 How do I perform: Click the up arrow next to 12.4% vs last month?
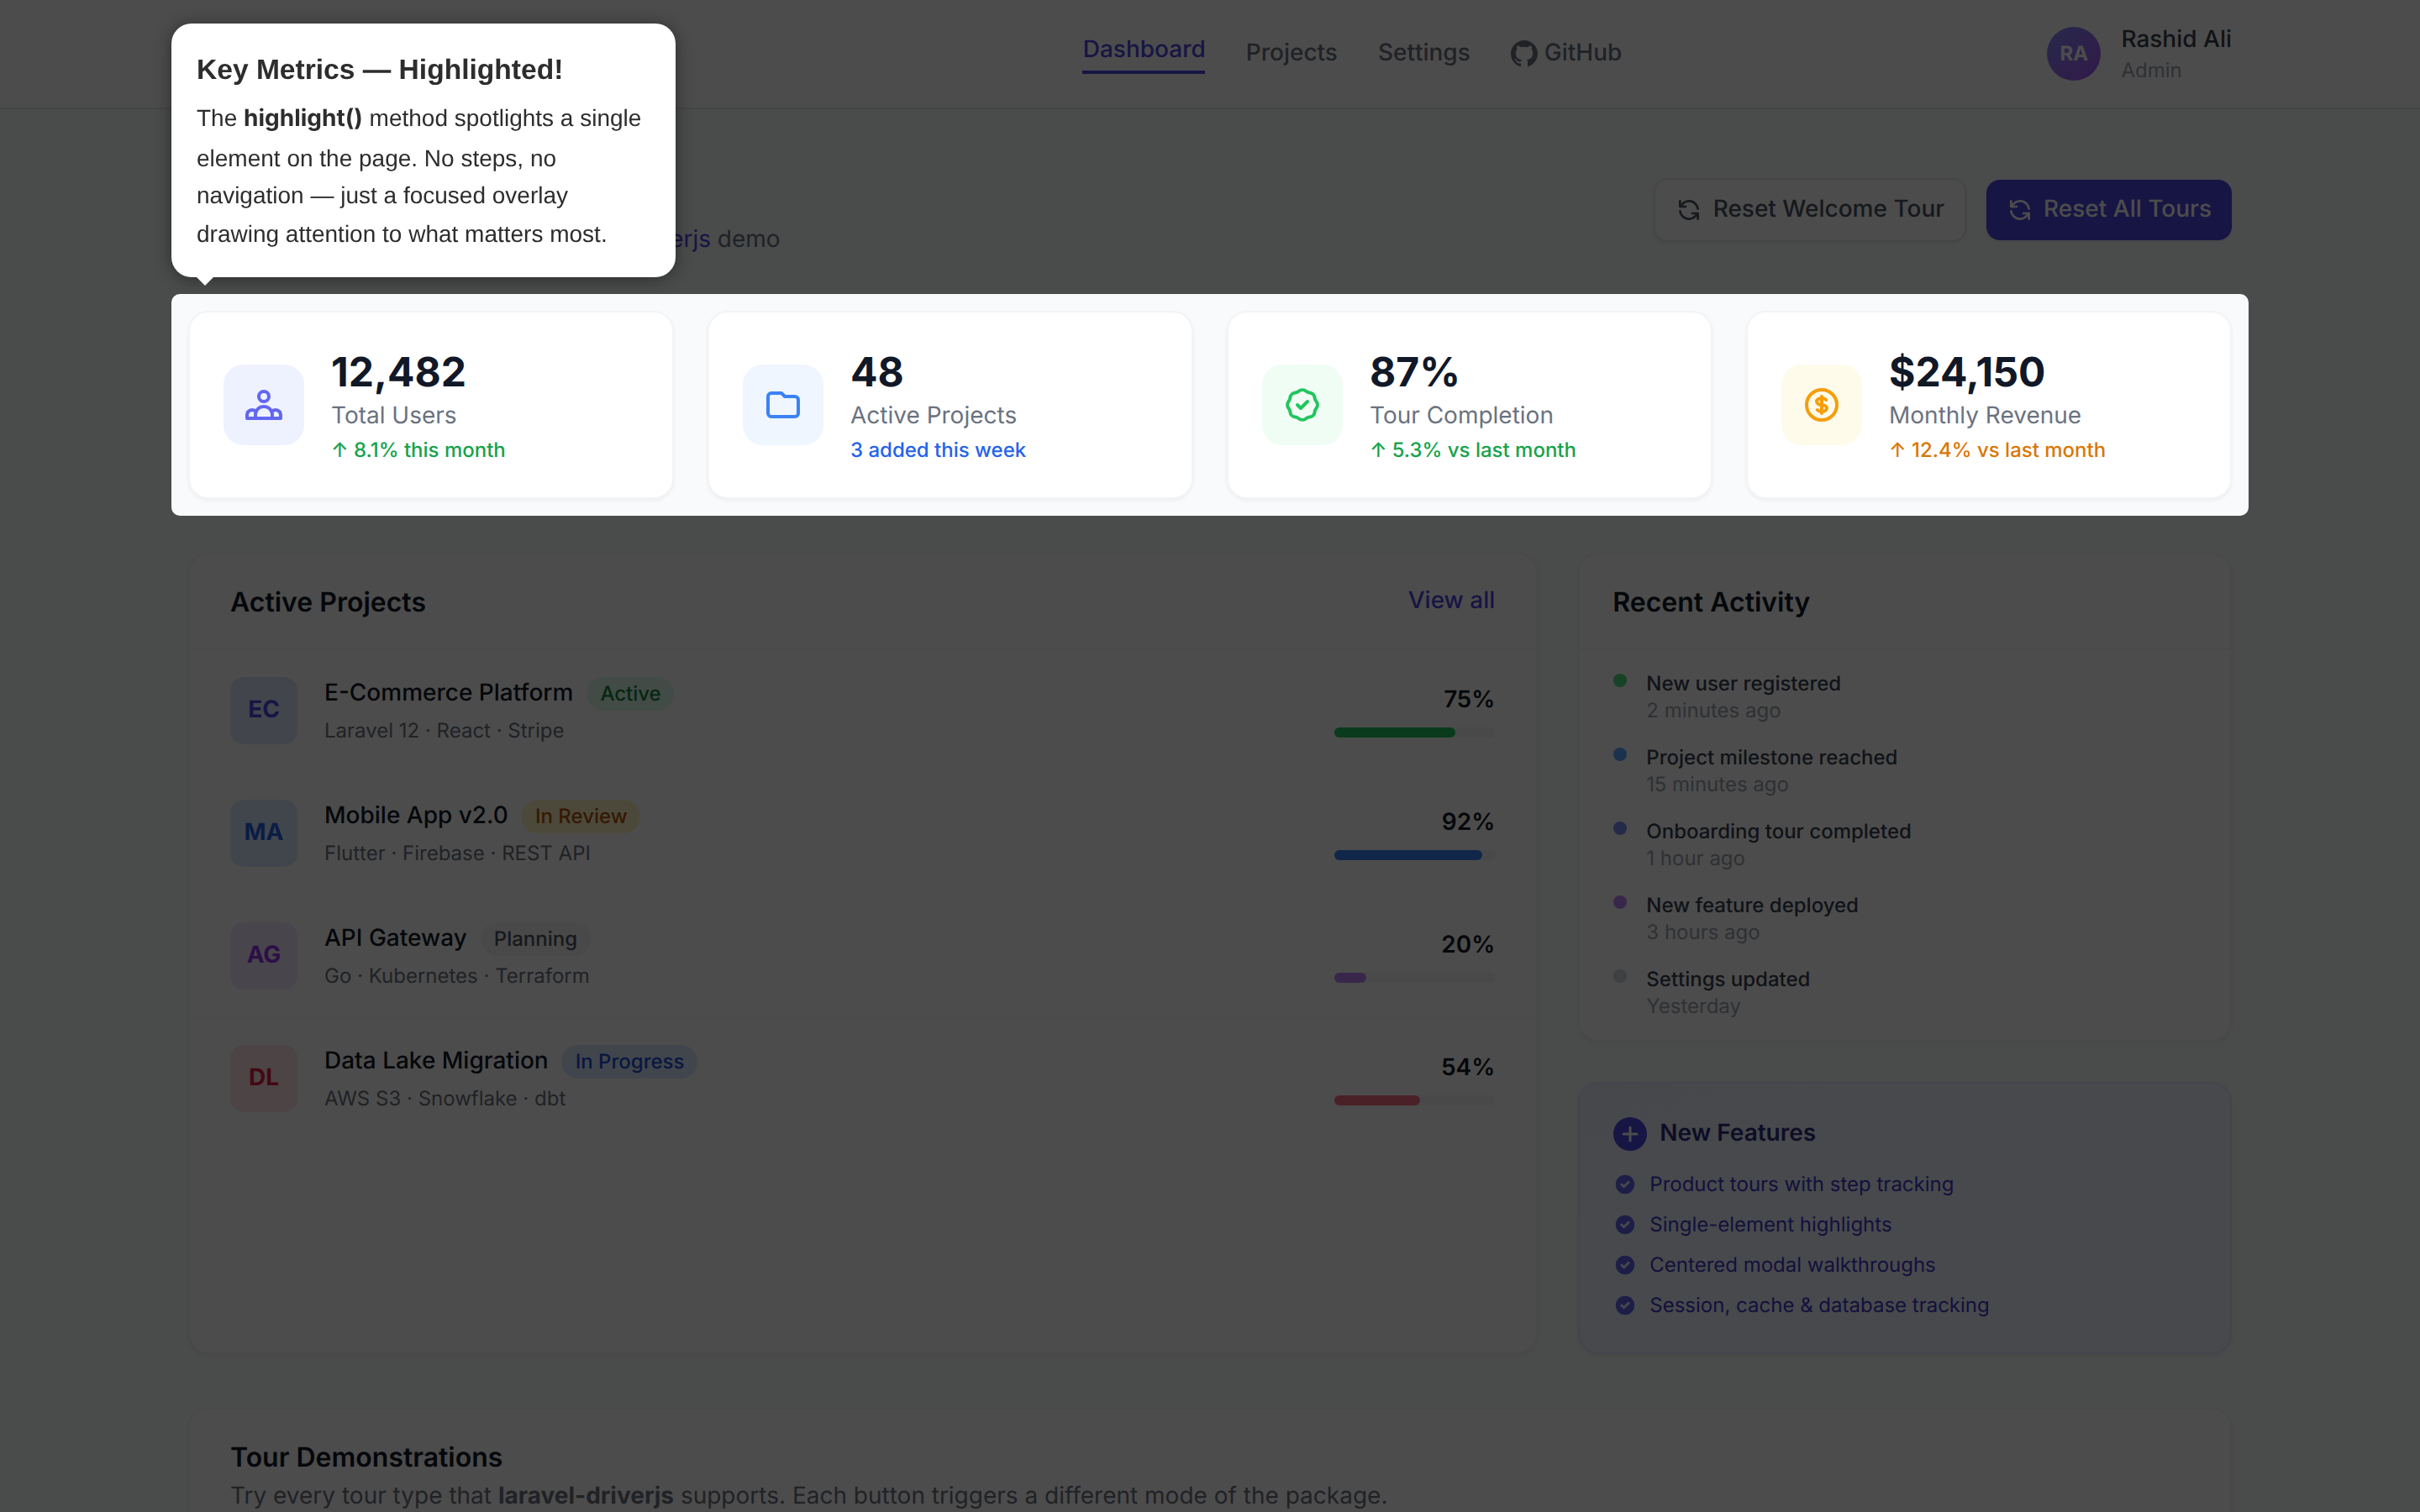coord(1897,450)
